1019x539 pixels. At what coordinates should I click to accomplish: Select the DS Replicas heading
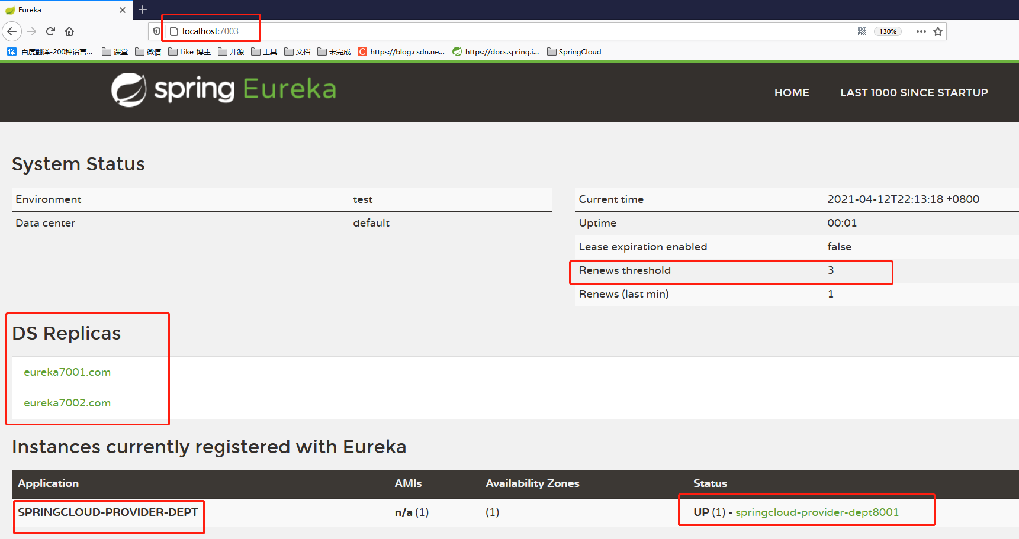pos(66,333)
